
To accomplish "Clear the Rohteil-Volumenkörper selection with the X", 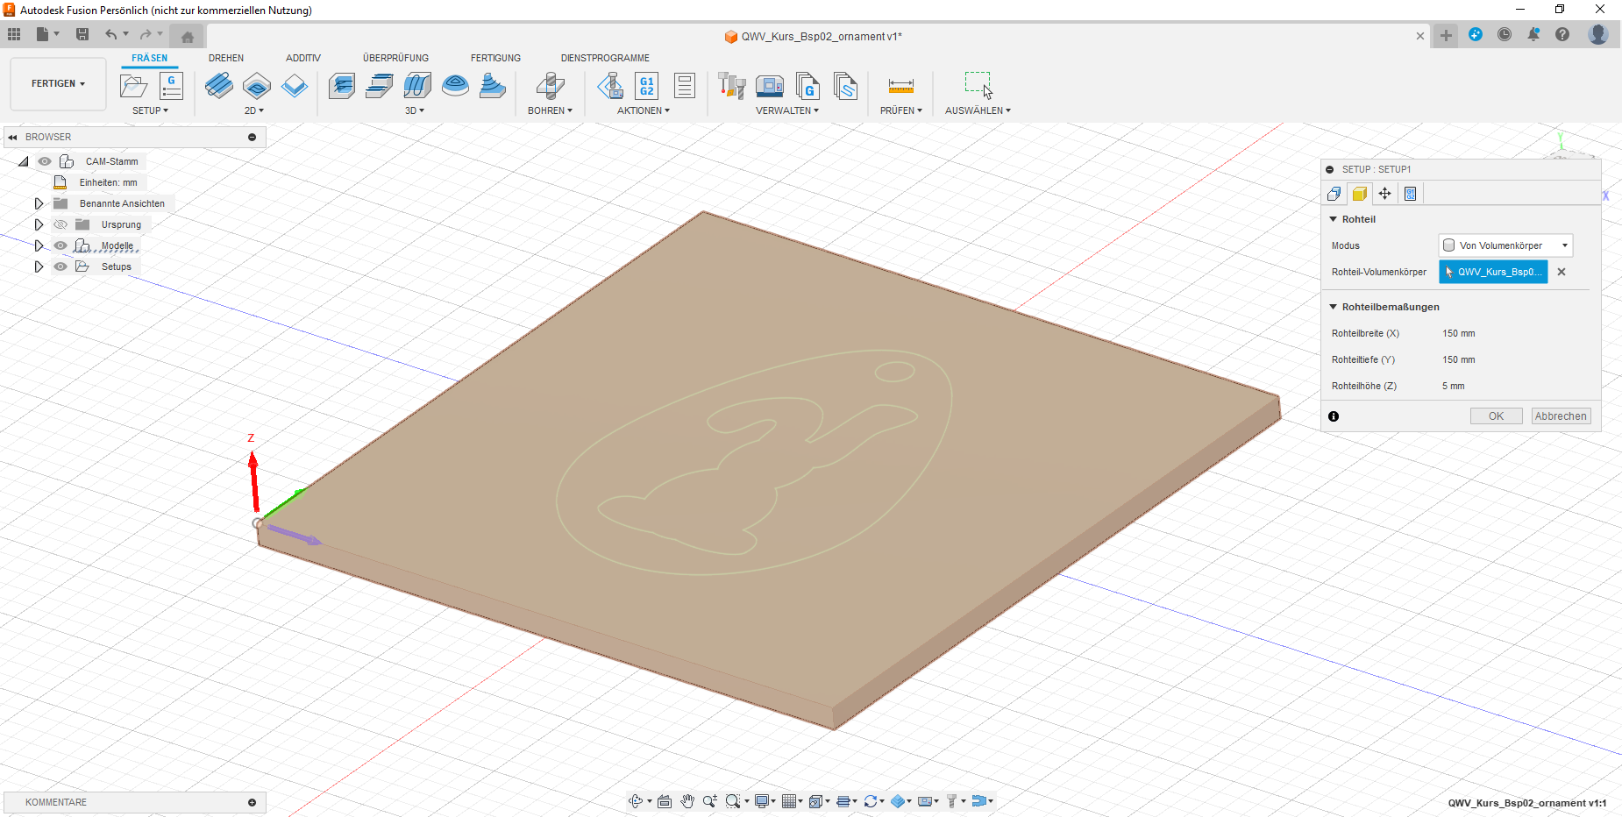I will coord(1562,272).
